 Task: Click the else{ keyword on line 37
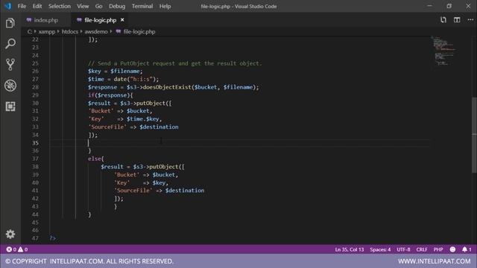pyautogui.click(x=96, y=159)
